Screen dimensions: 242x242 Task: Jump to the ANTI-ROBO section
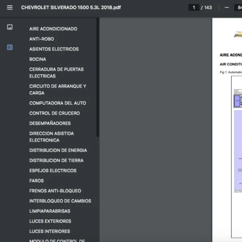coord(42,39)
